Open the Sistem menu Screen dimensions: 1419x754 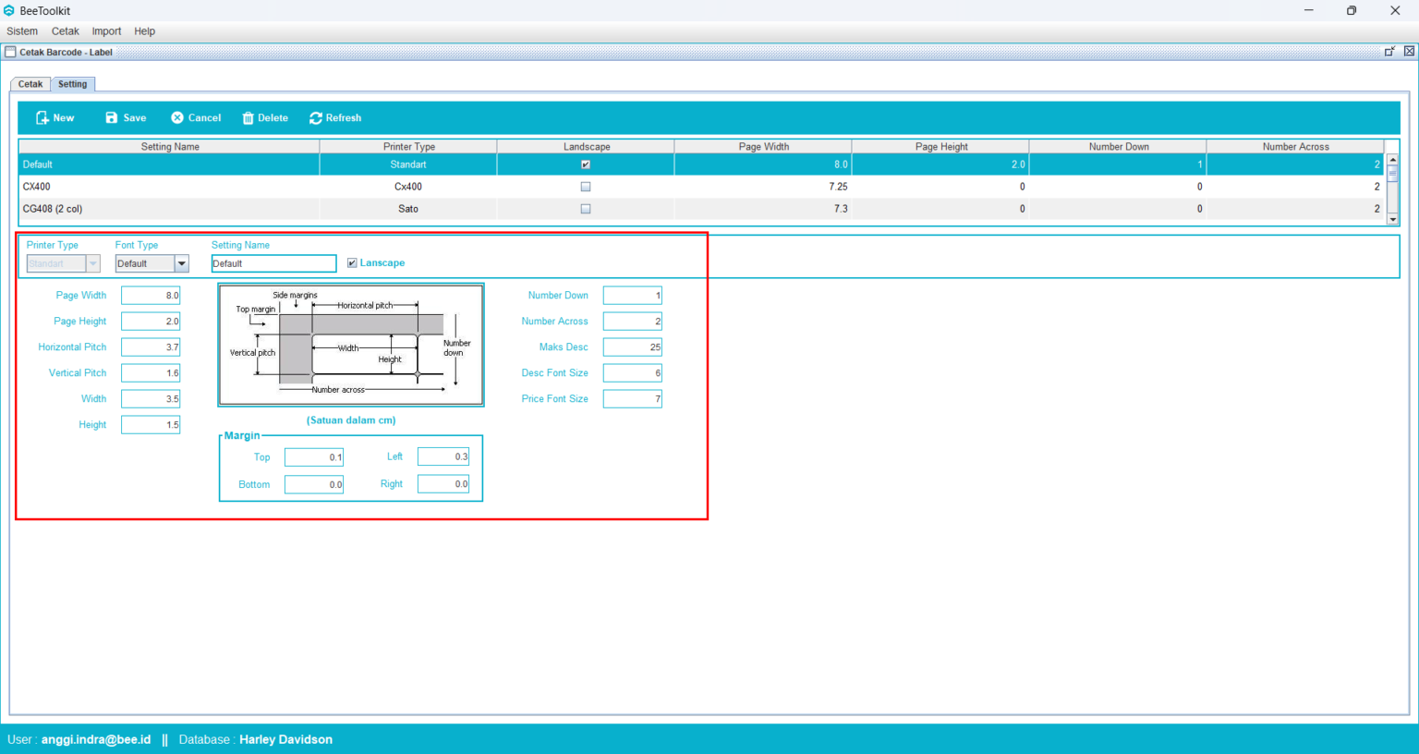pyautogui.click(x=22, y=31)
